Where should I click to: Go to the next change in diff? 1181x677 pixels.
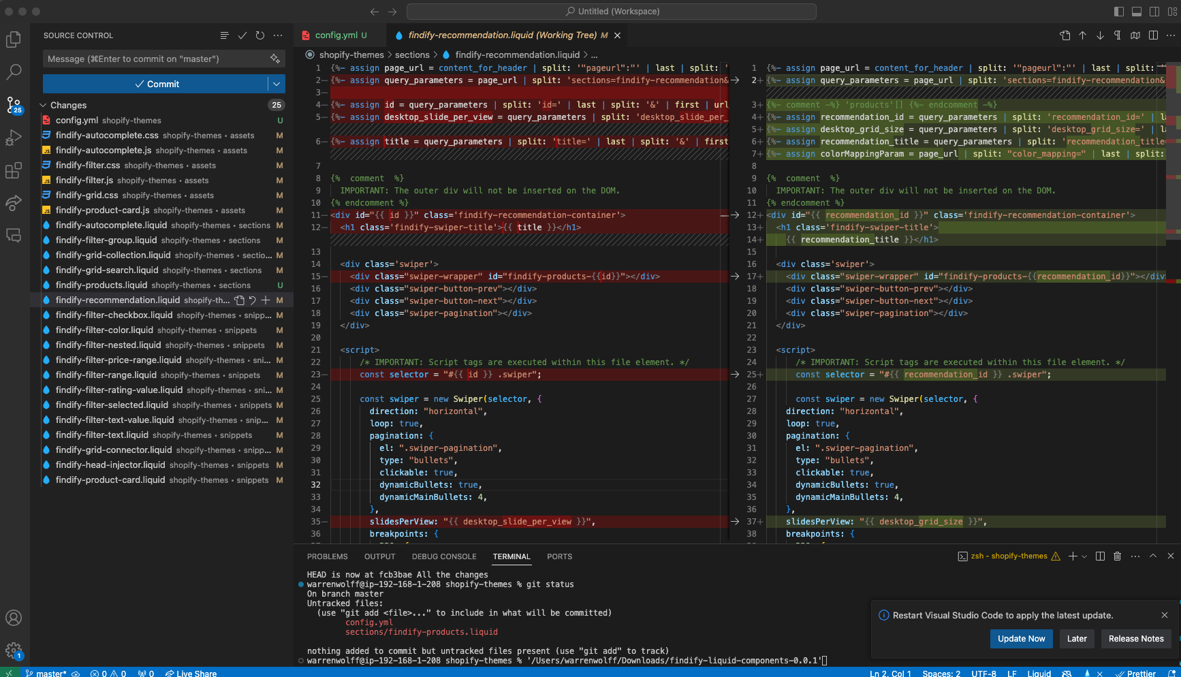click(1100, 35)
